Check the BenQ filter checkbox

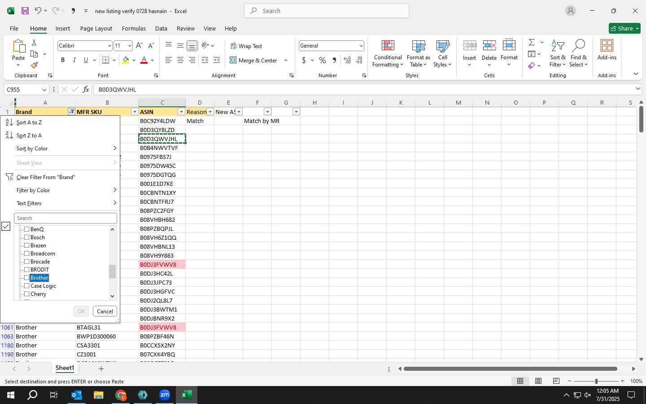(x=26, y=229)
